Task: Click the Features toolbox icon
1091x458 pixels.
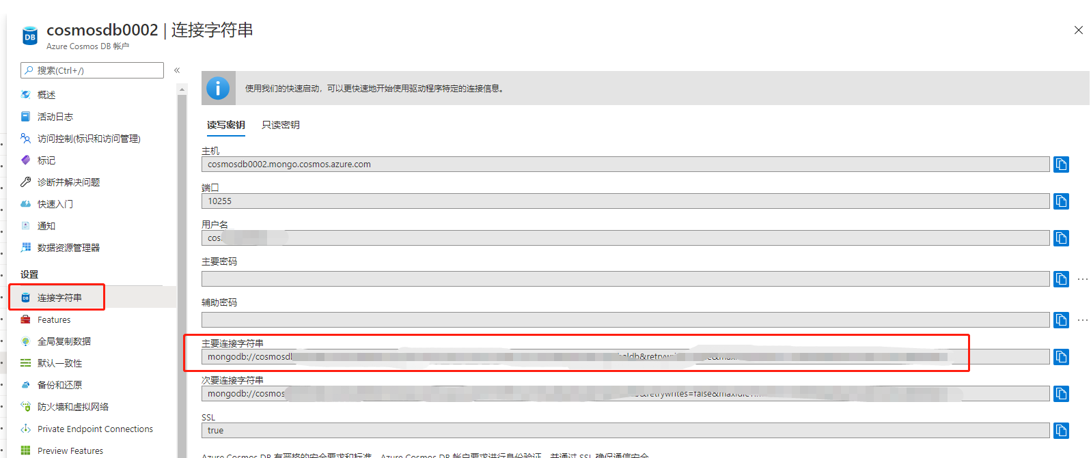Action: click(x=25, y=319)
